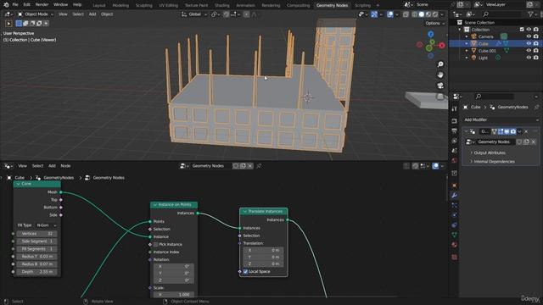Click the outliner search field

coord(501,14)
